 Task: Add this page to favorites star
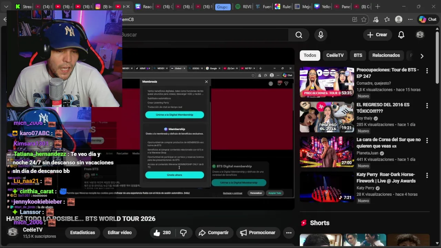pos(364,20)
